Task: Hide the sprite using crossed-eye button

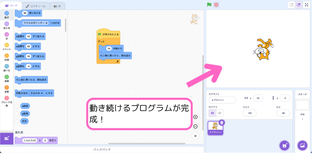Action: pyautogui.click(x=219, y=113)
